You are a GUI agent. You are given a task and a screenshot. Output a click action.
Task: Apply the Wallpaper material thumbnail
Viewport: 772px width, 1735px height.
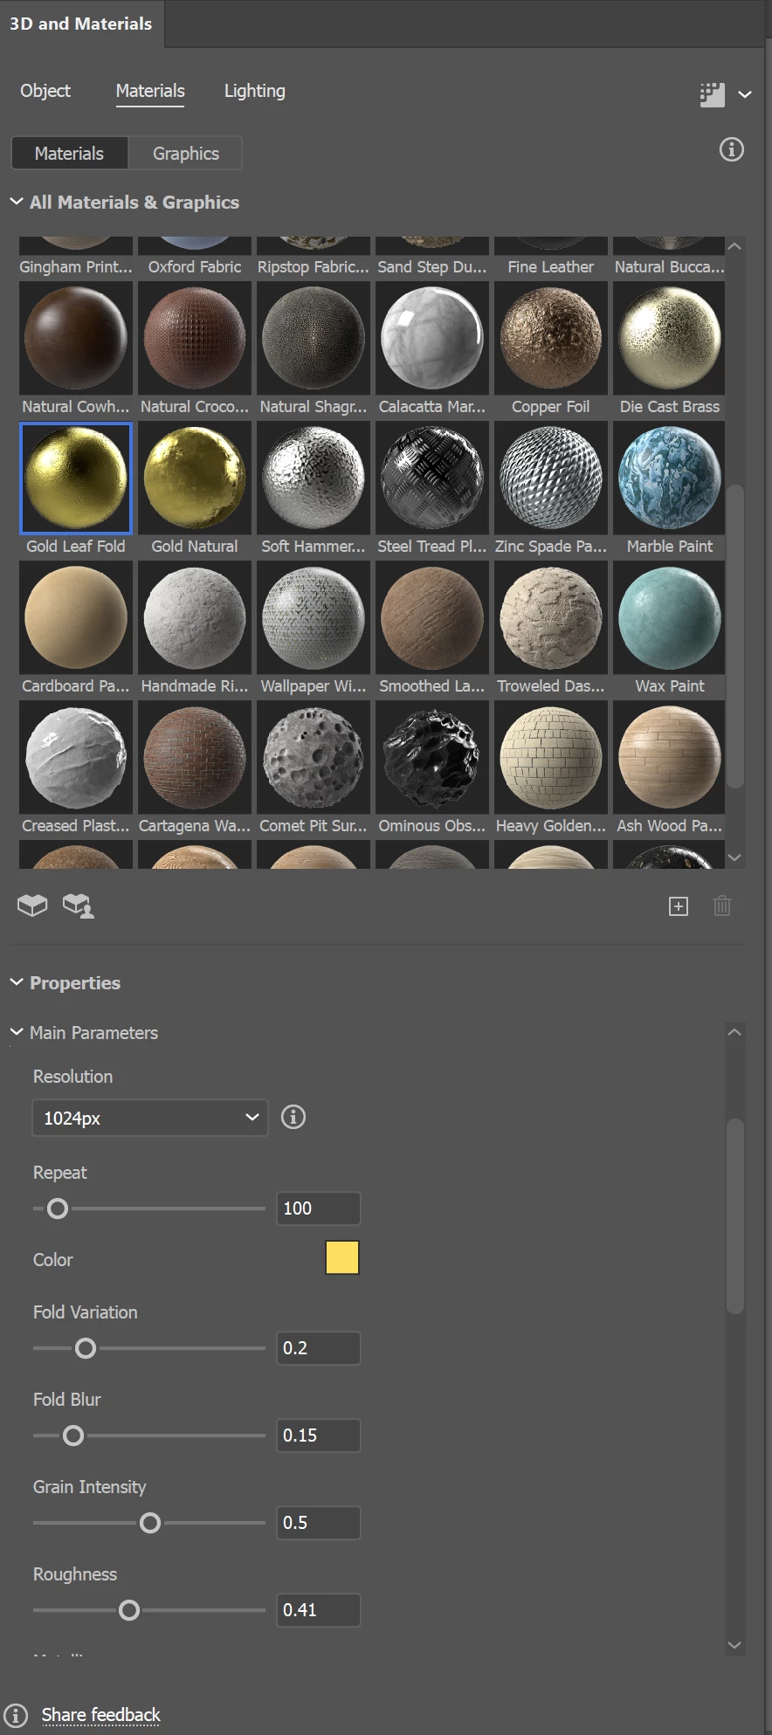(314, 618)
